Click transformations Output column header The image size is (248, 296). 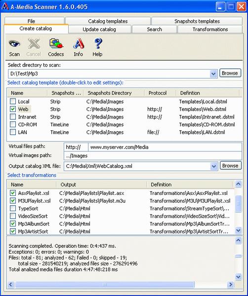[101, 185]
